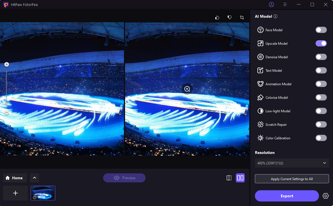Go to the Home tab
Screen dimensions: 333x206
15,178
